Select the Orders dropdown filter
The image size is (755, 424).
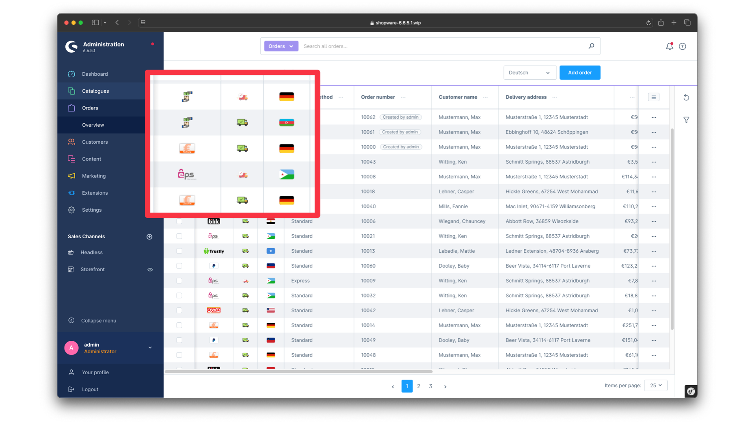click(280, 46)
